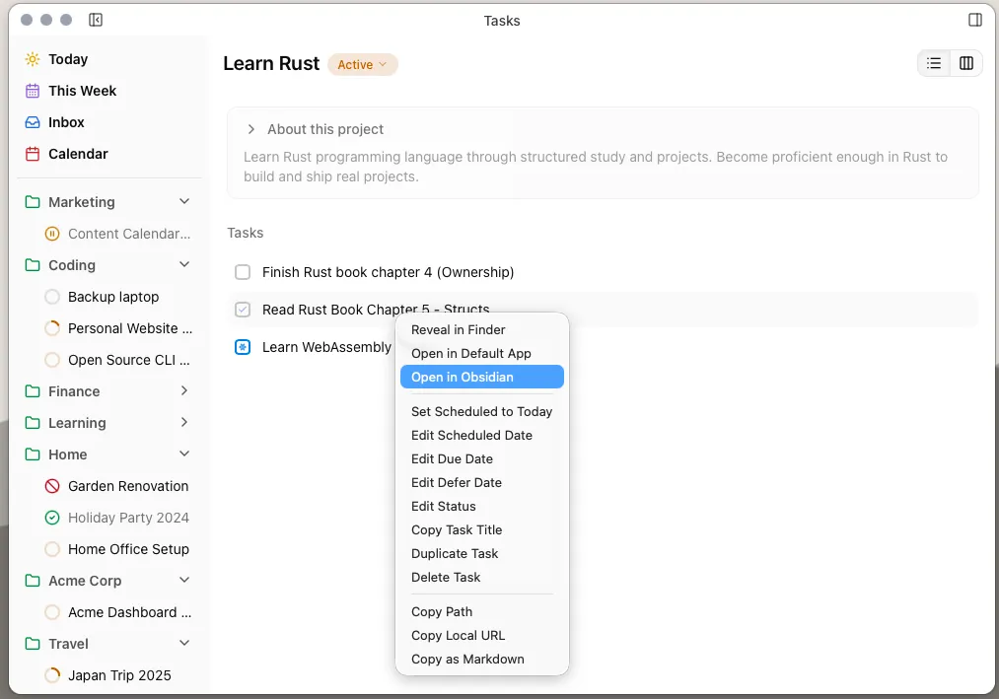The height and width of the screenshot is (699, 999).
Task: Check off Finish Rust book chapter 4
Action: click(x=243, y=272)
